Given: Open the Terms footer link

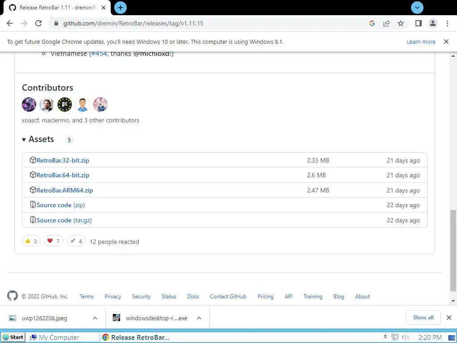Looking at the screenshot, I should click(x=87, y=297).
